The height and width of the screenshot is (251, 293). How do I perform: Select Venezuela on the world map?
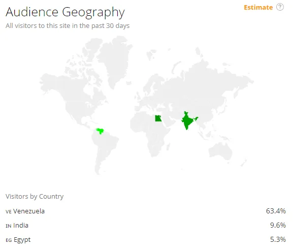[x=100, y=131]
